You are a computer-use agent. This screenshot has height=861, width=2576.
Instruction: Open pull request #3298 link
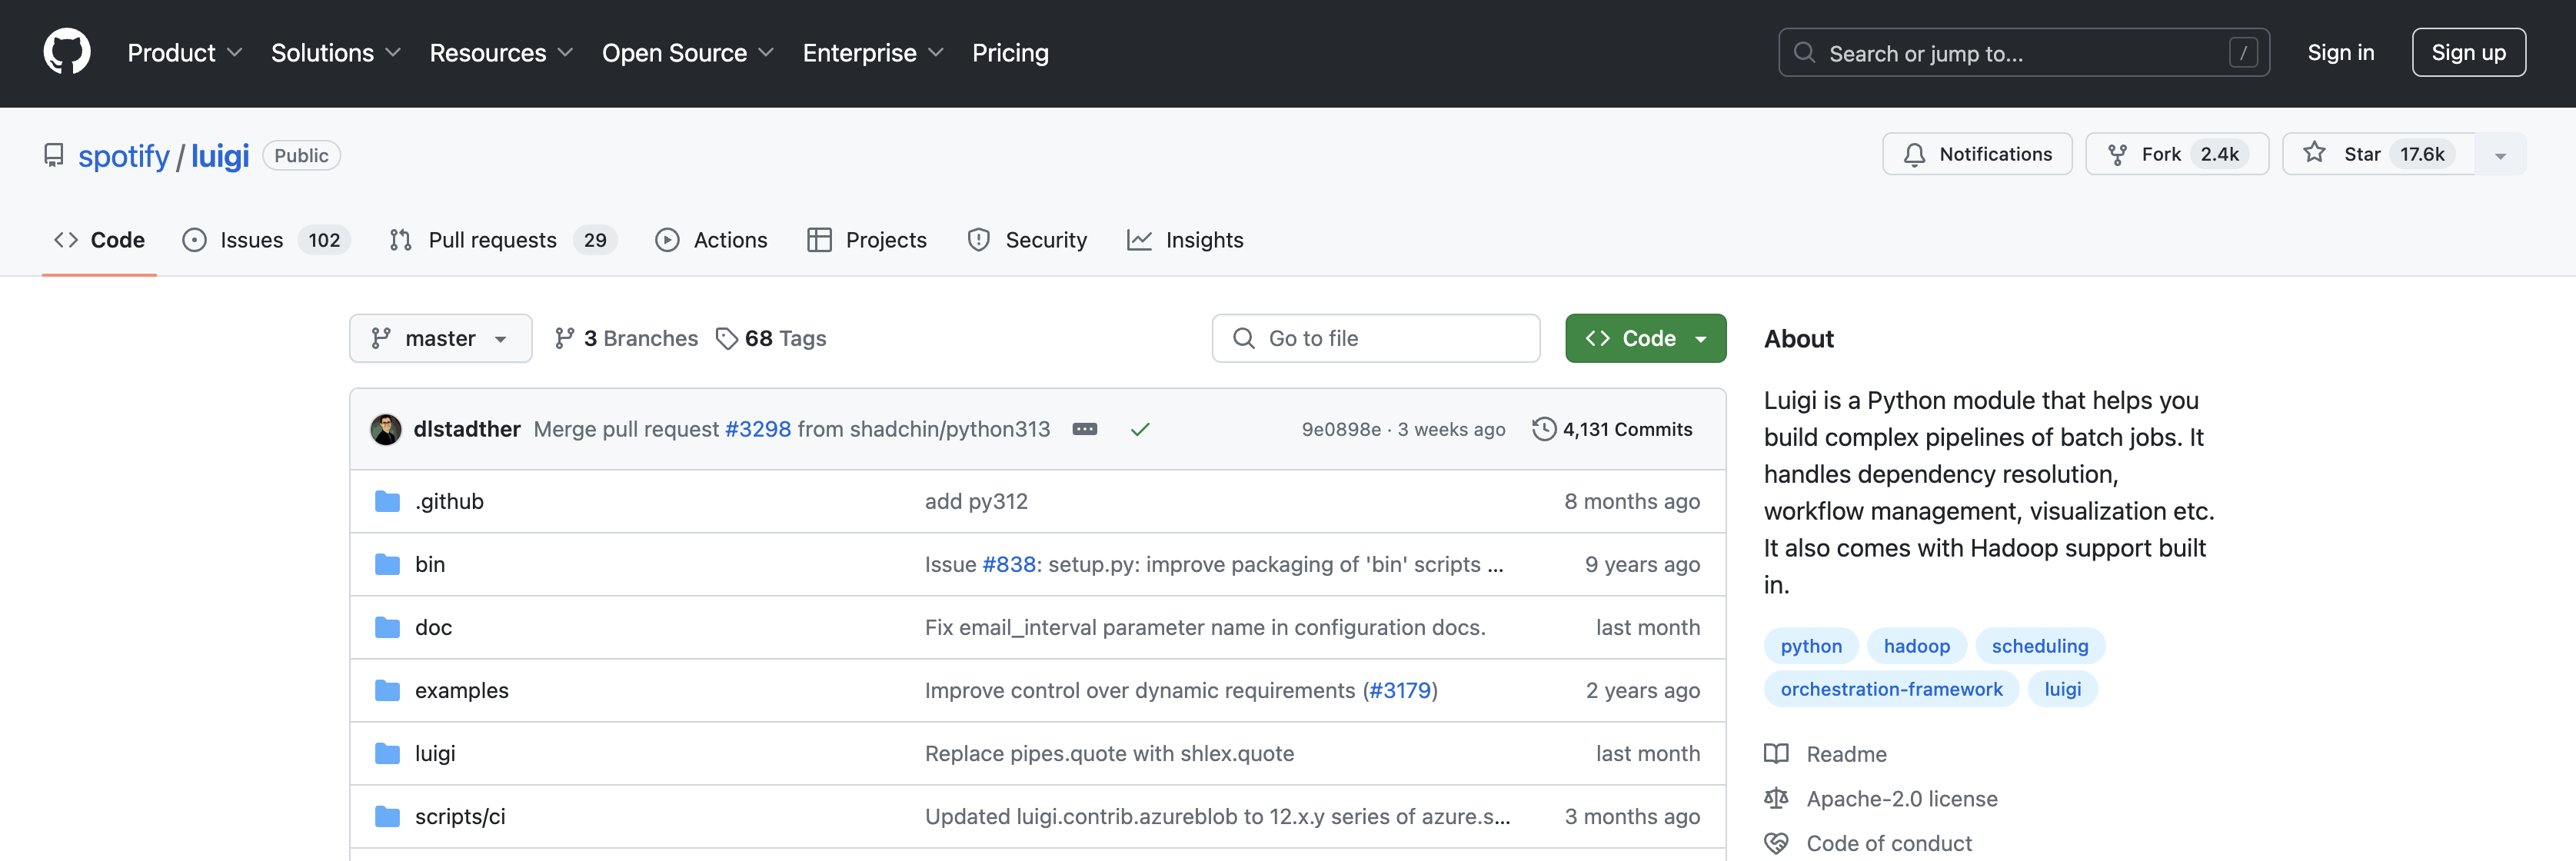pos(758,430)
